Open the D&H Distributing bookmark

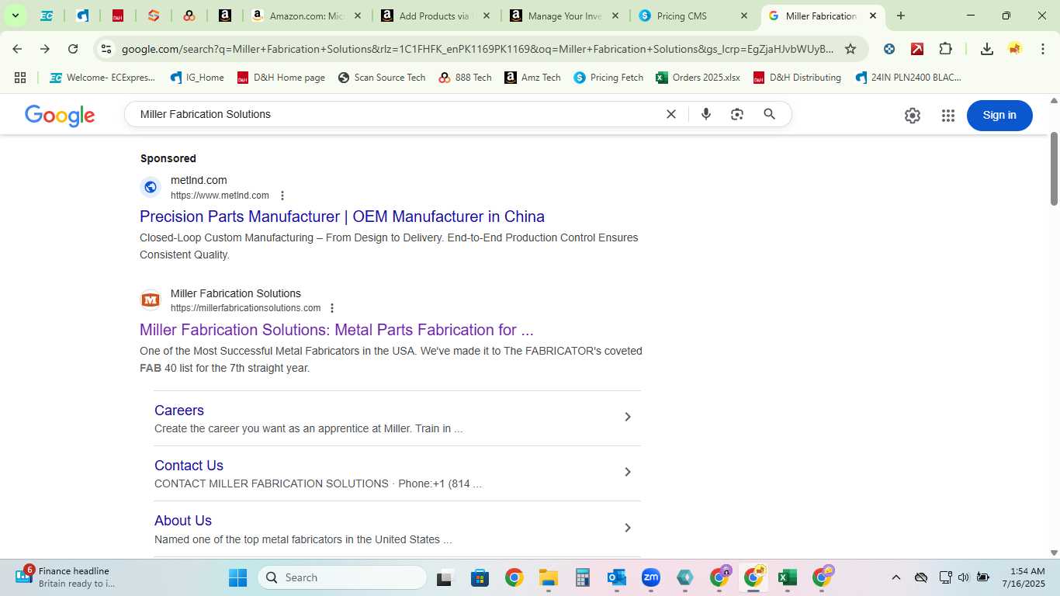click(797, 78)
